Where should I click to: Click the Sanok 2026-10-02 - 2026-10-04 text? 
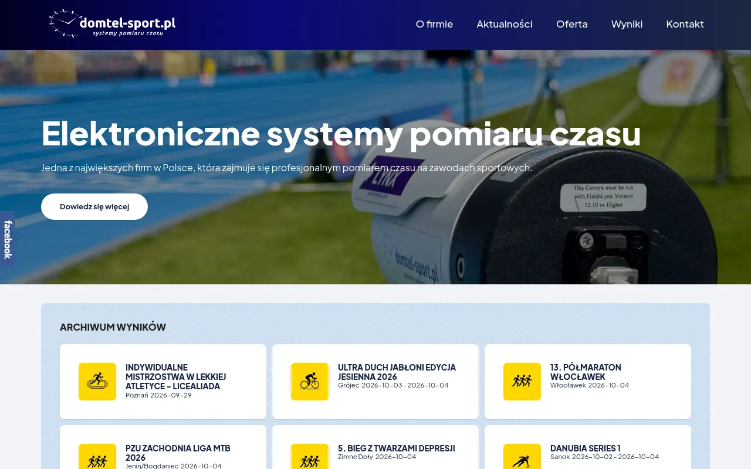click(604, 457)
